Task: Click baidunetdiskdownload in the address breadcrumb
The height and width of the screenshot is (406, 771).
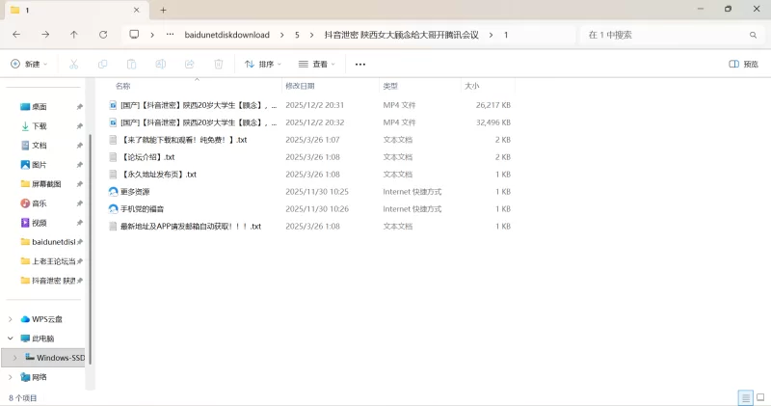Action: tap(228, 35)
